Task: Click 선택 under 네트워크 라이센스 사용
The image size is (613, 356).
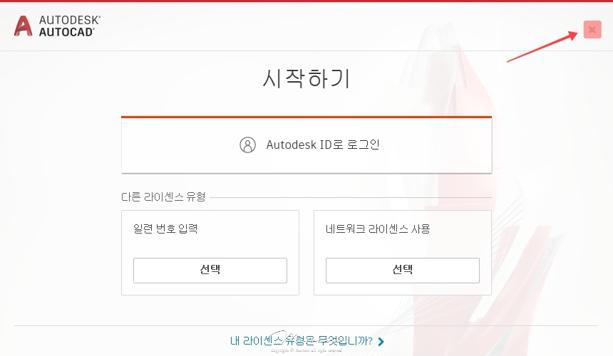Action: point(402,270)
